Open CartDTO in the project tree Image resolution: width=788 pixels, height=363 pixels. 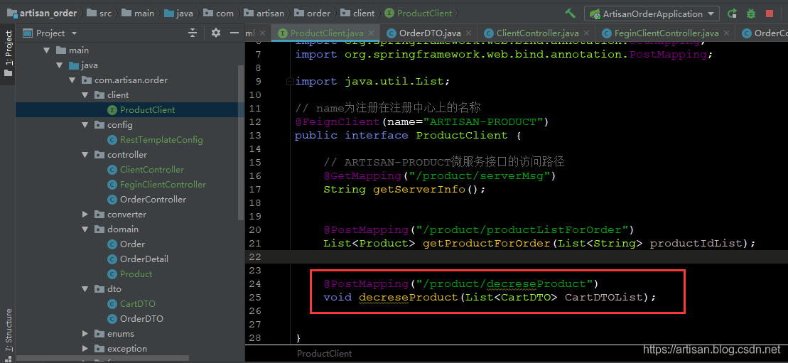[137, 304]
